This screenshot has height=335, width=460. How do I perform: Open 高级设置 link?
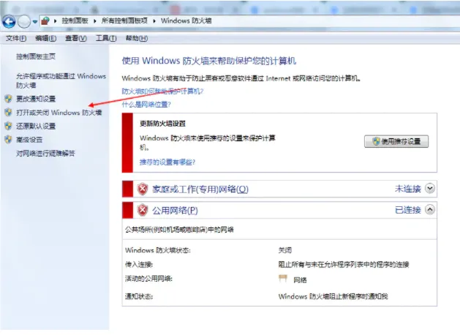(29, 140)
